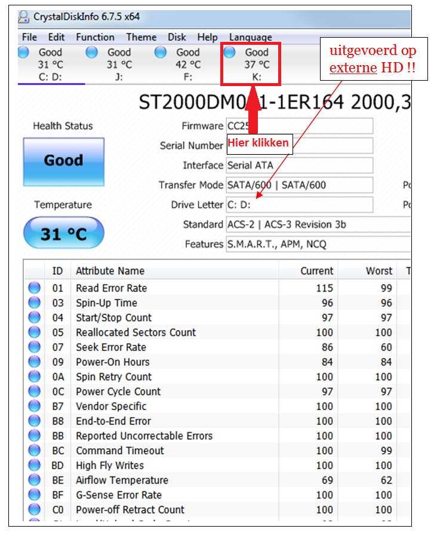Click the Transfer Mode field SATA/600
Image resolution: width=434 pixels, height=535 pixels.
tap(300, 185)
